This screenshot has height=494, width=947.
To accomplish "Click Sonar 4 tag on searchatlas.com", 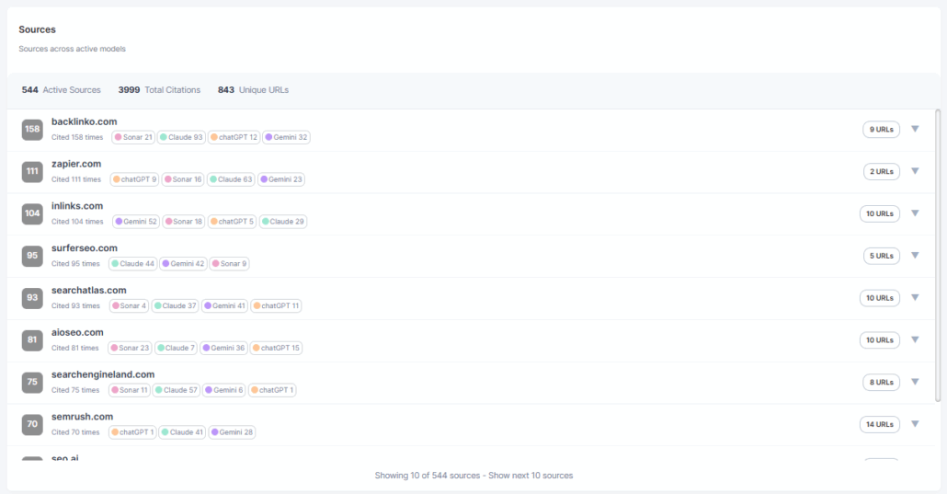I will (129, 306).
